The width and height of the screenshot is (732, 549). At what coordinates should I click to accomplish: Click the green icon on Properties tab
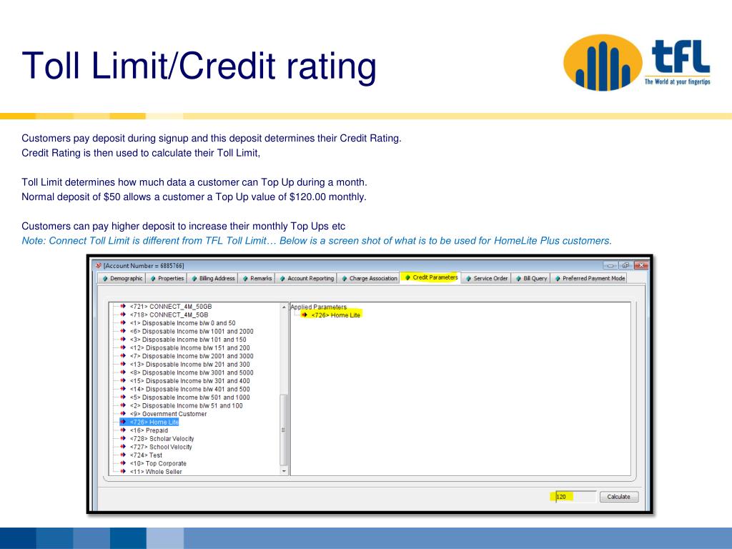(153, 279)
